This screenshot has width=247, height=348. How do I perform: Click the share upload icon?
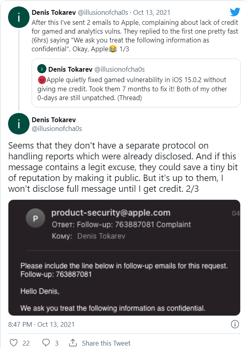pyautogui.click(x=73, y=343)
